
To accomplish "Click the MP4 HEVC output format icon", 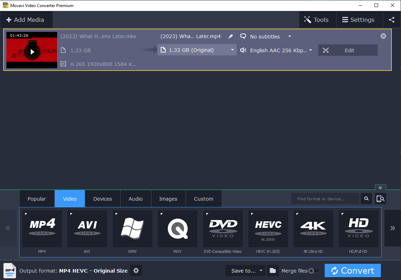I will pos(10,270).
